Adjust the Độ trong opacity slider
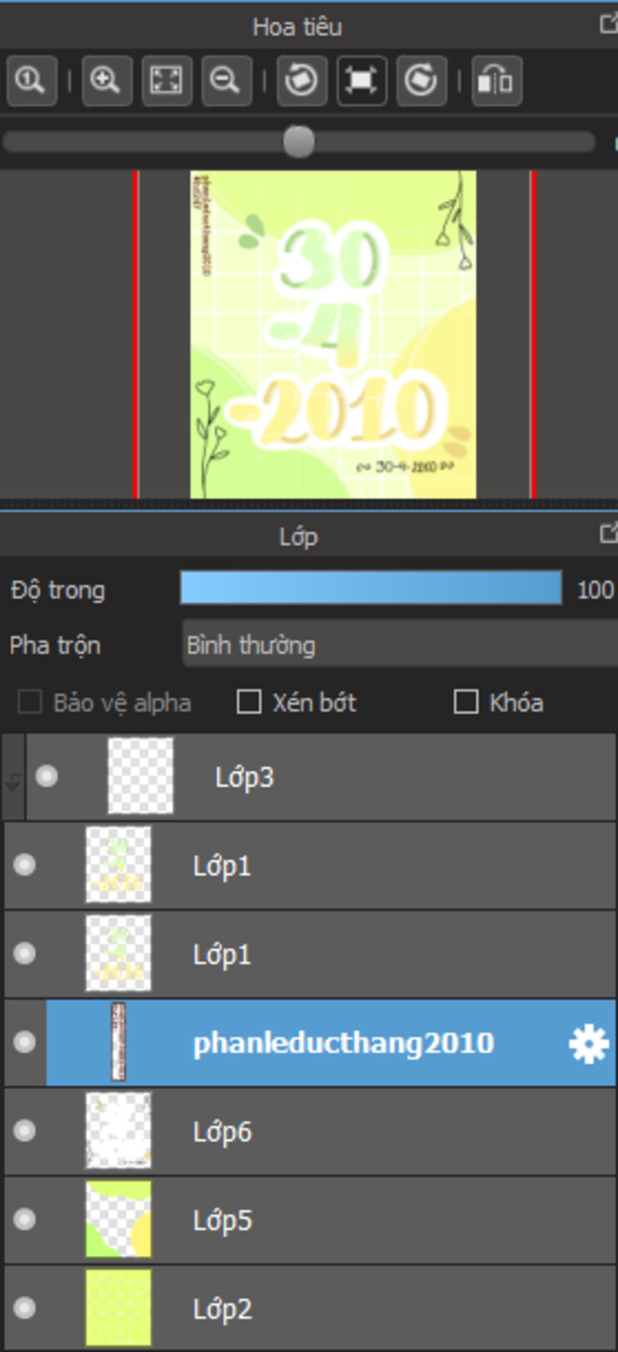The image size is (618, 1352). click(371, 588)
